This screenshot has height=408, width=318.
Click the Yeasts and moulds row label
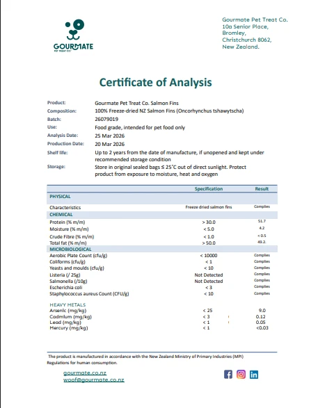(x=77, y=268)
